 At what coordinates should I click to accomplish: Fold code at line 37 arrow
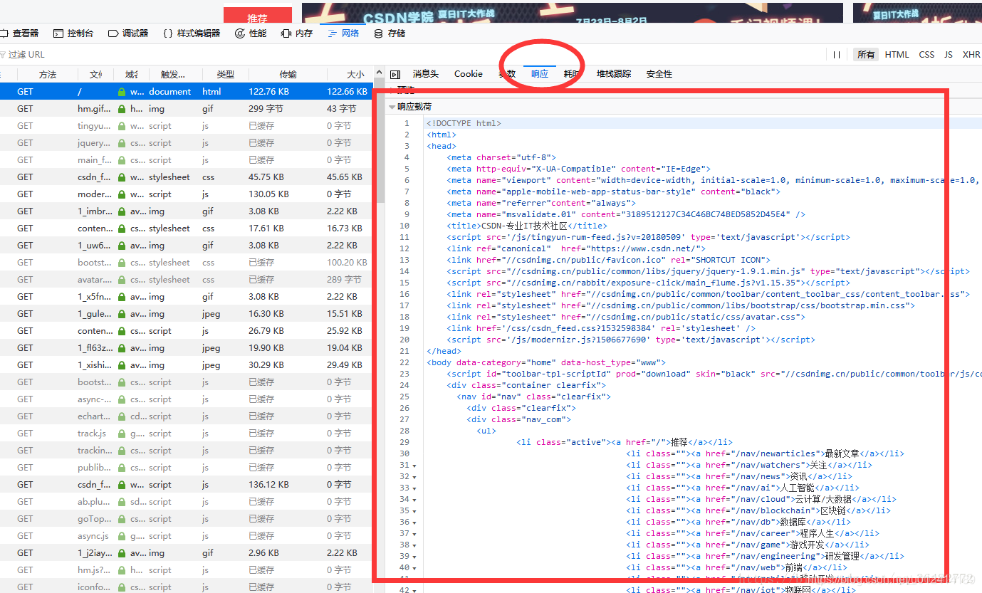click(414, 534)
